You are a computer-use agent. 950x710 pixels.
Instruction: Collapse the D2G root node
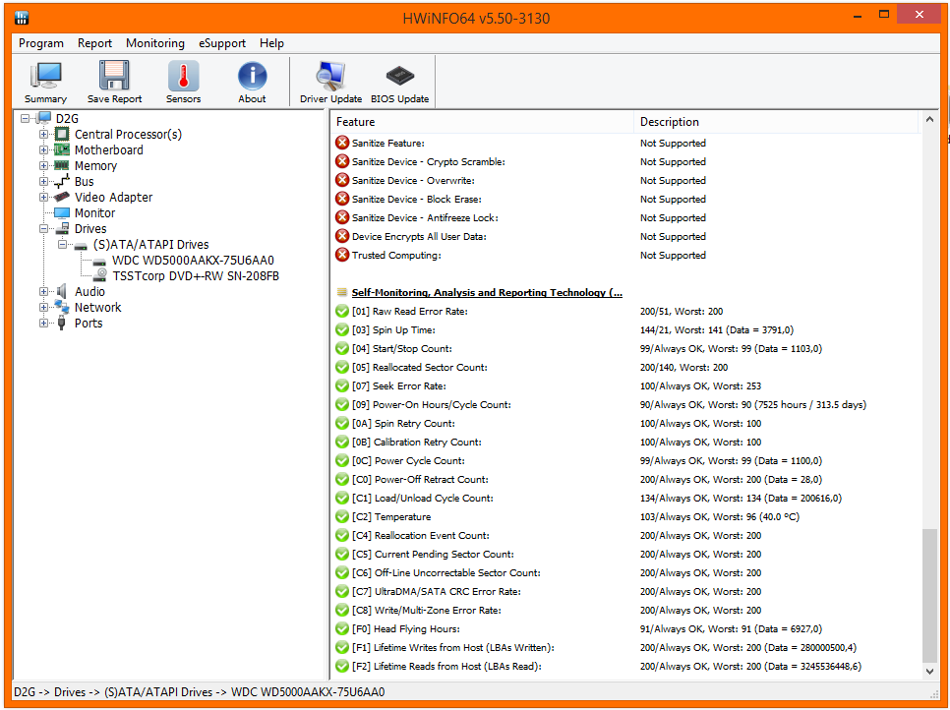click(25, 118)
